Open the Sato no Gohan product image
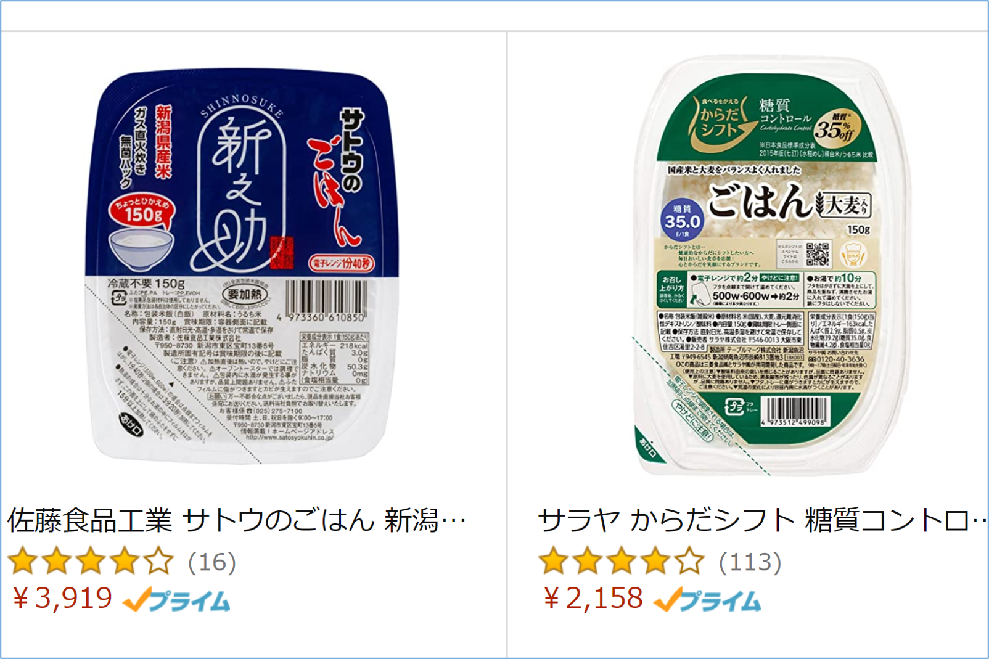Screen dimensions: 989x659 242,266
